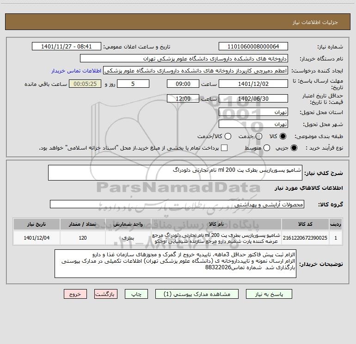The height and width of the screenshot is (344, 356).
Task: Click the validity time field 12:00
Action: (183, 98)
